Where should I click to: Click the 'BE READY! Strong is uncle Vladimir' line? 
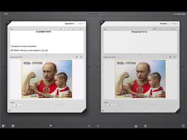[x=29, y=50]
